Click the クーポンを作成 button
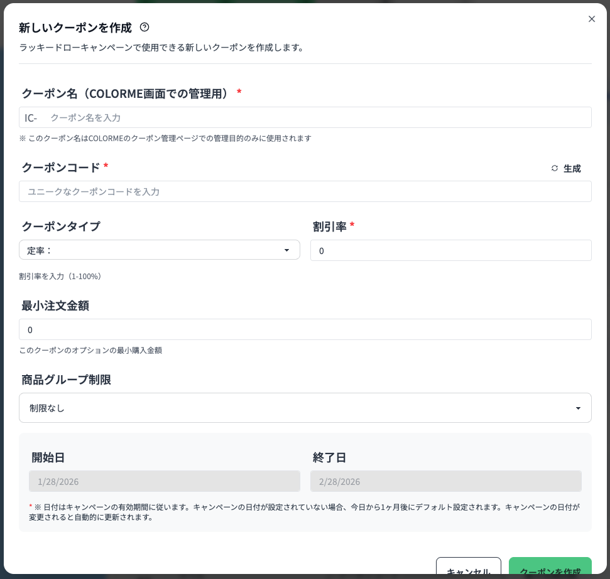The width and height of the screenshot is (610, 579). coord(550,570)
